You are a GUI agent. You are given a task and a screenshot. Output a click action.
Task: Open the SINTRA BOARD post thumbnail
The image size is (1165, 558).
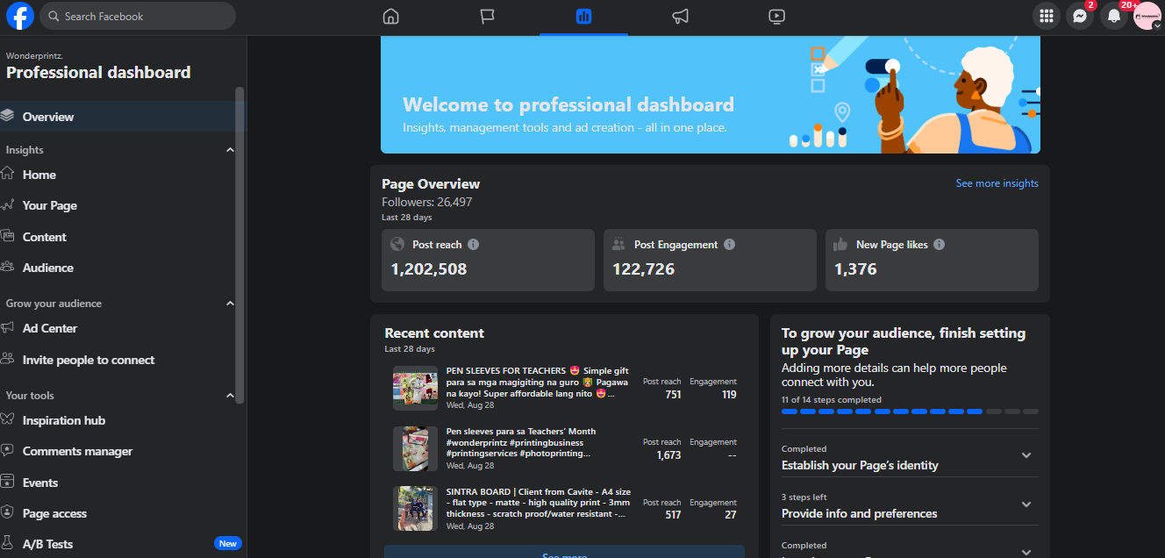pyautogui.click(x=415, y=509)
